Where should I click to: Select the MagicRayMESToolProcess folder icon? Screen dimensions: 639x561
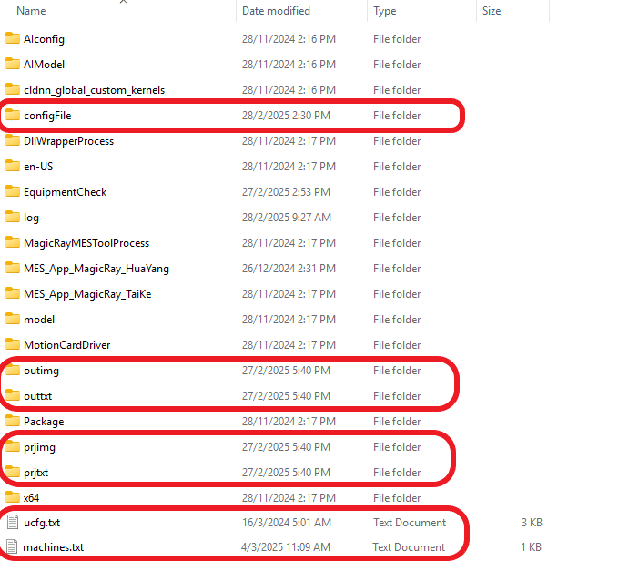point(13,242)
